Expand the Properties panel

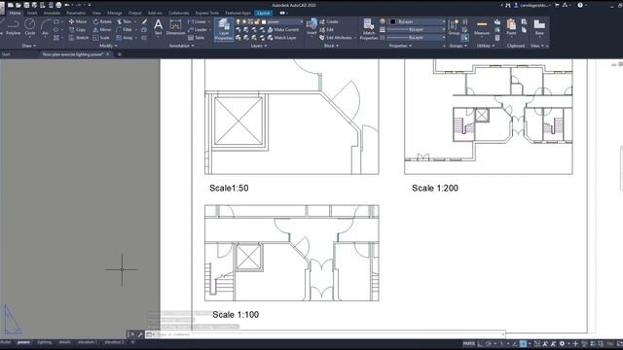pyautogui.click(x=400, y=46)
